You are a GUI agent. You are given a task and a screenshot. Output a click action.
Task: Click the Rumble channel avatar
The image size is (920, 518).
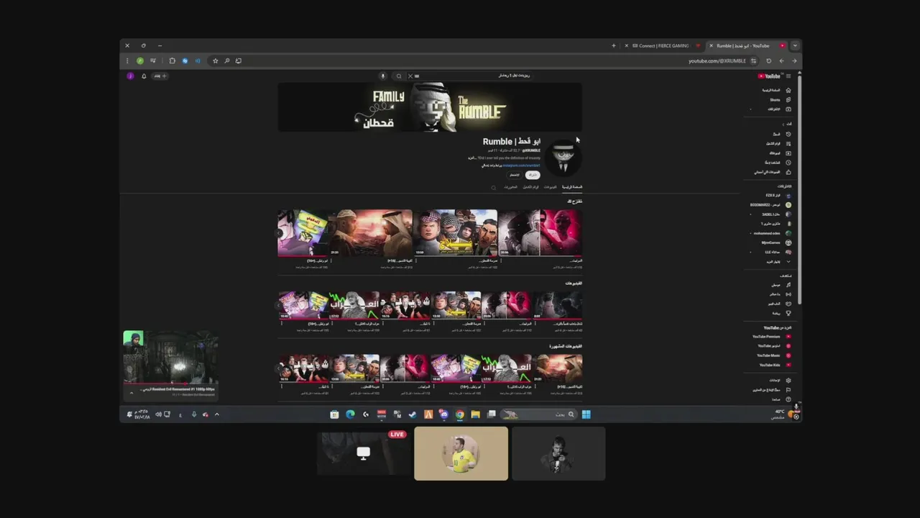pyautogui.click(x=563, y=157)
